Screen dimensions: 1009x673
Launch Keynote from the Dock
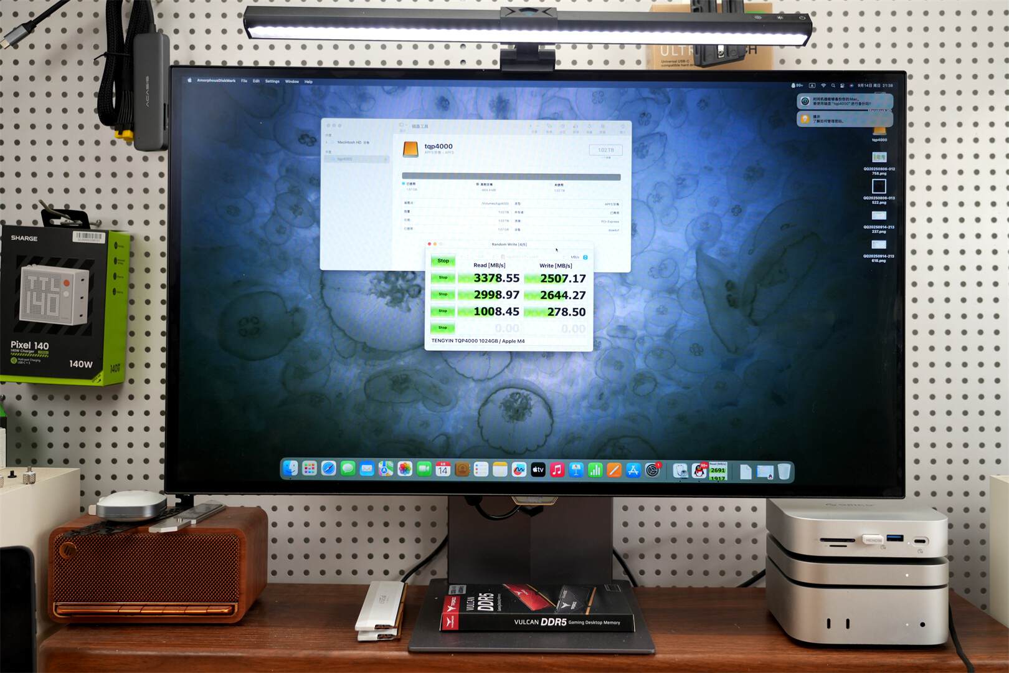[x=576, y=470]
